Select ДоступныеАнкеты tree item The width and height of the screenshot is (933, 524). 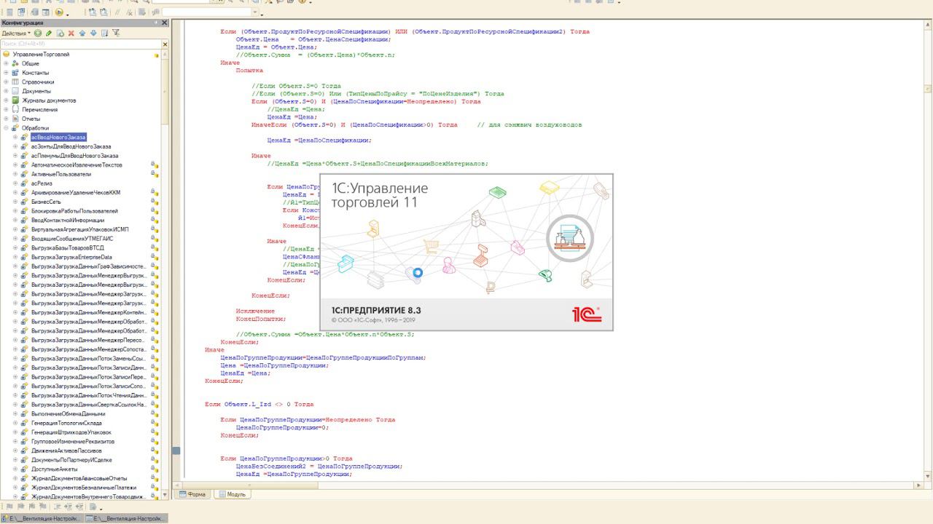(55, 469)
